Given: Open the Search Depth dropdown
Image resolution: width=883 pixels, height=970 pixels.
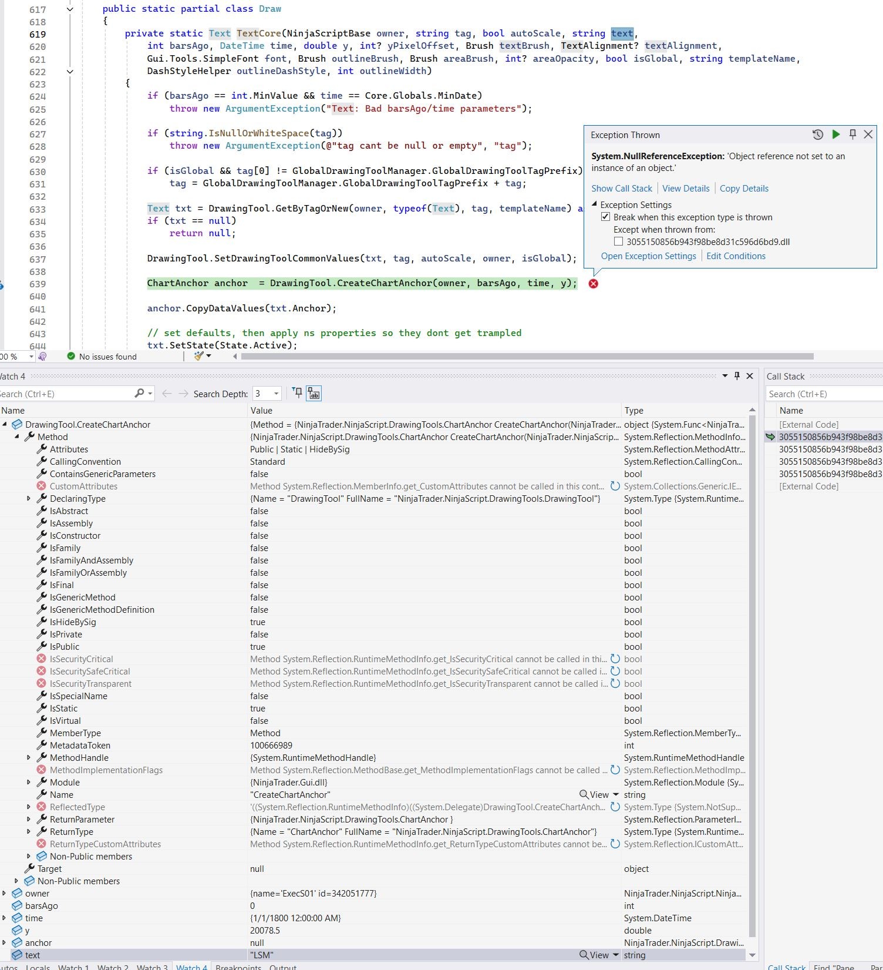Looking at the screenshot, I should pyautogui.click(x=276, y=394).
